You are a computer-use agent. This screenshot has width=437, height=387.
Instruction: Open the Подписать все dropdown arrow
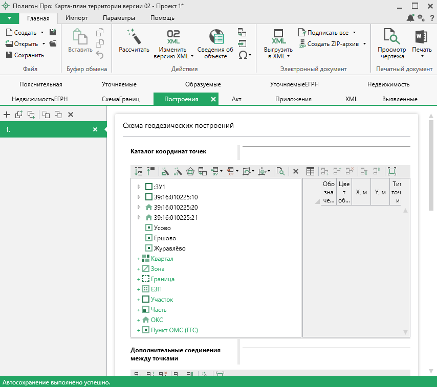[354, 33]
